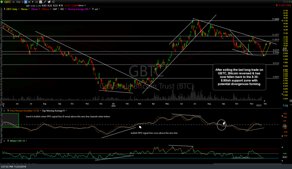Click the 3:37:32 PM 11/22/2019 timestamp
The image size is (292, 169).
click(x=13, y=167)
